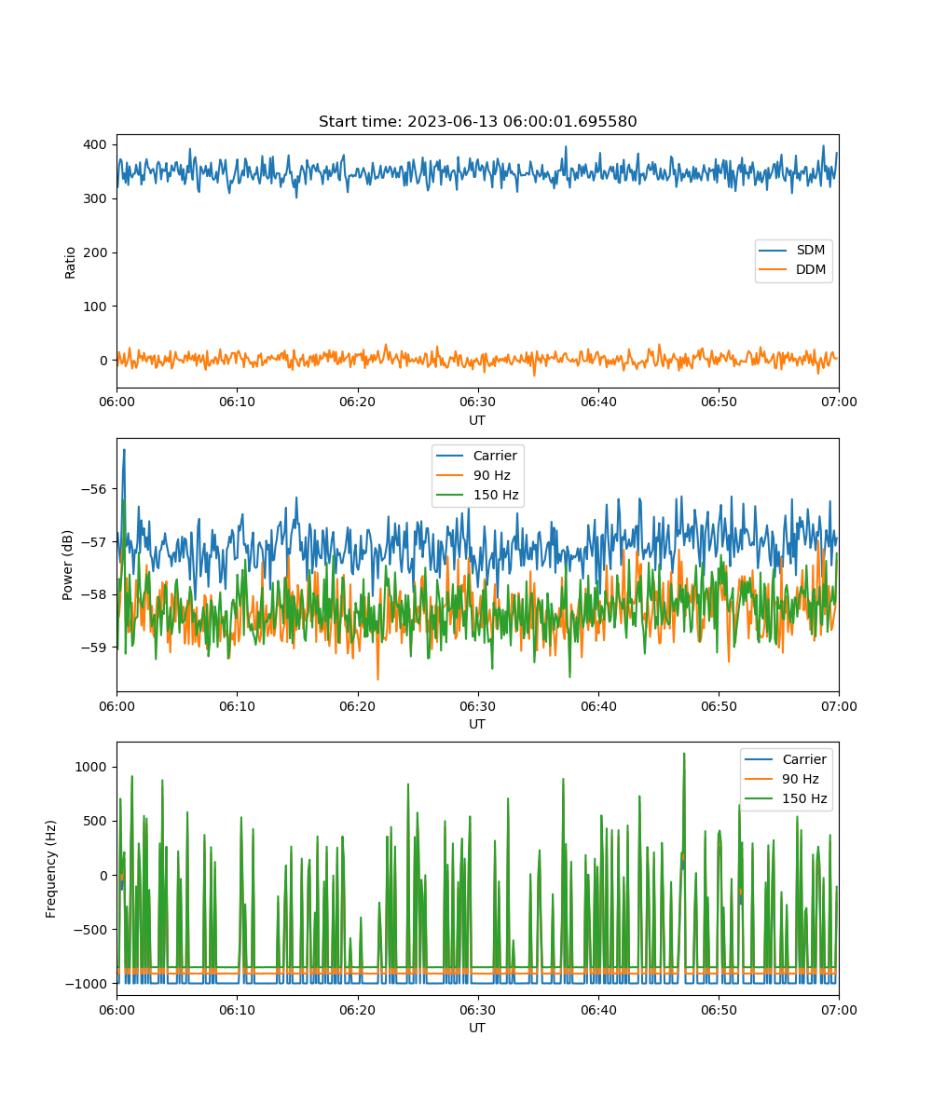Click the 06:00 tick under the Ratio plot
932x1118 pixels.
point(116,402)
